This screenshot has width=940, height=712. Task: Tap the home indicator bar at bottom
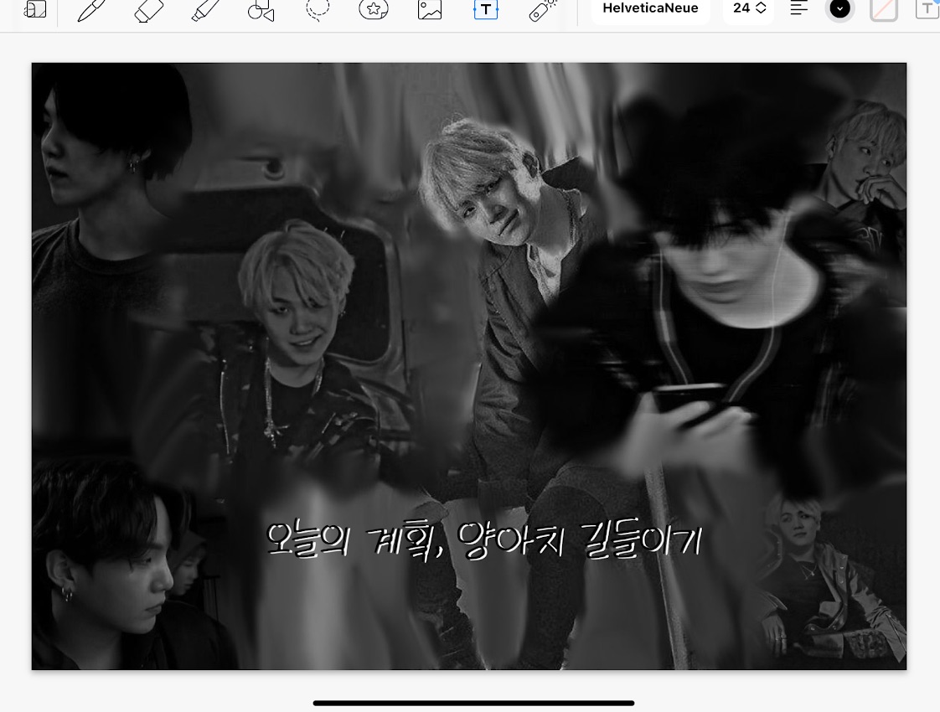click(473, 703)
